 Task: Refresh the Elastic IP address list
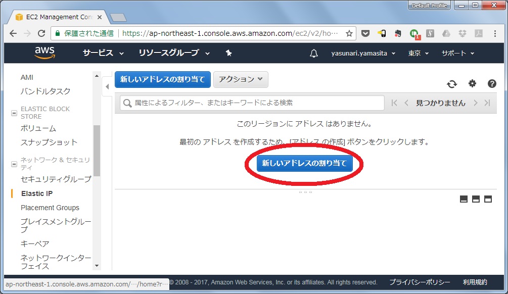[x=452, y=84]
